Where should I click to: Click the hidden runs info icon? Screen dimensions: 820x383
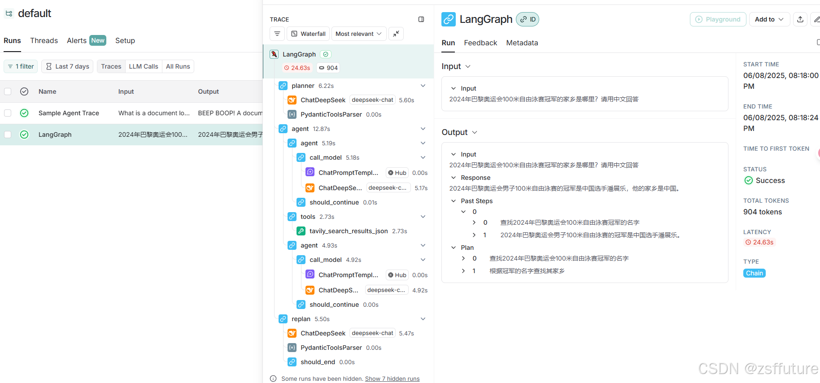point(273,379)
